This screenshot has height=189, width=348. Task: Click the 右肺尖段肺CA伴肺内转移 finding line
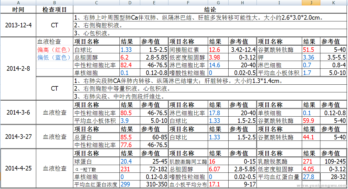click(x=210, y=81)
